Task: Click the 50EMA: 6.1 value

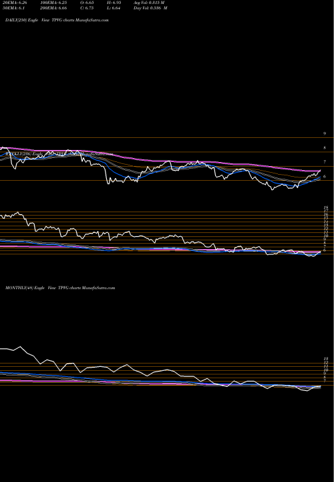Action: click(x=13, y=8)
